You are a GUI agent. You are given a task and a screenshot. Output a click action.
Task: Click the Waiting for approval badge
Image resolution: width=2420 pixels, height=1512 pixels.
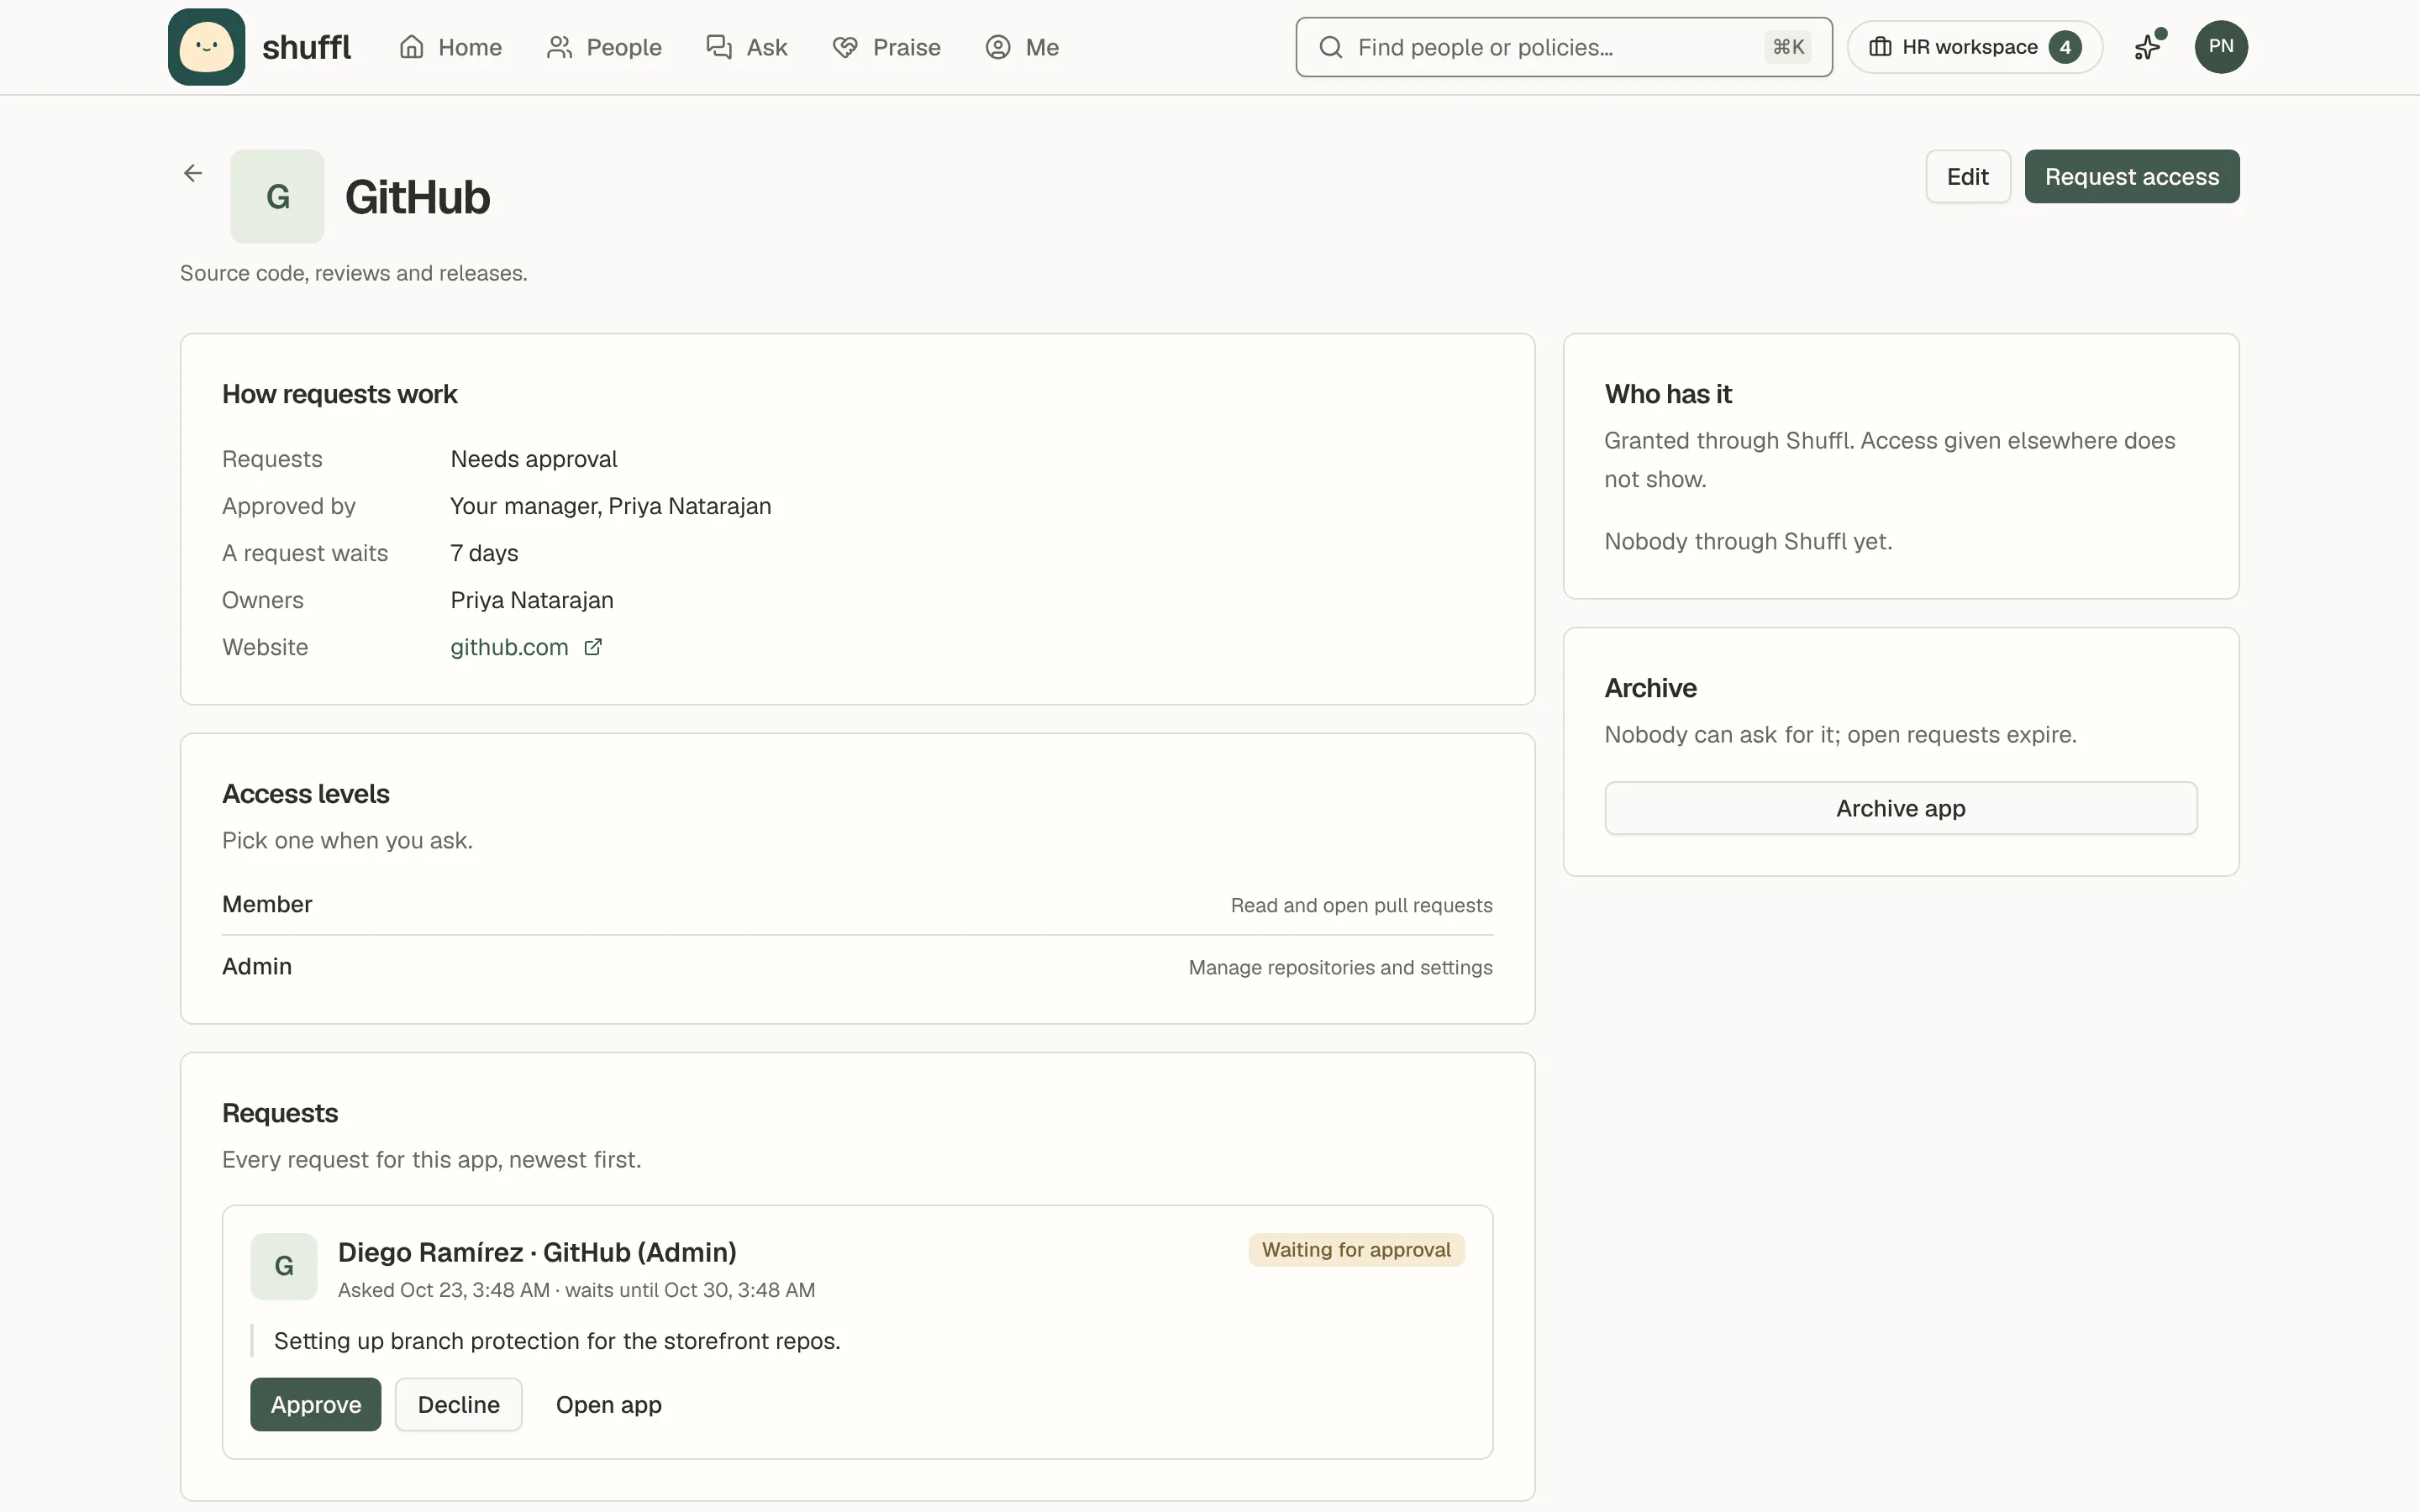(x=1356, y=1250)
